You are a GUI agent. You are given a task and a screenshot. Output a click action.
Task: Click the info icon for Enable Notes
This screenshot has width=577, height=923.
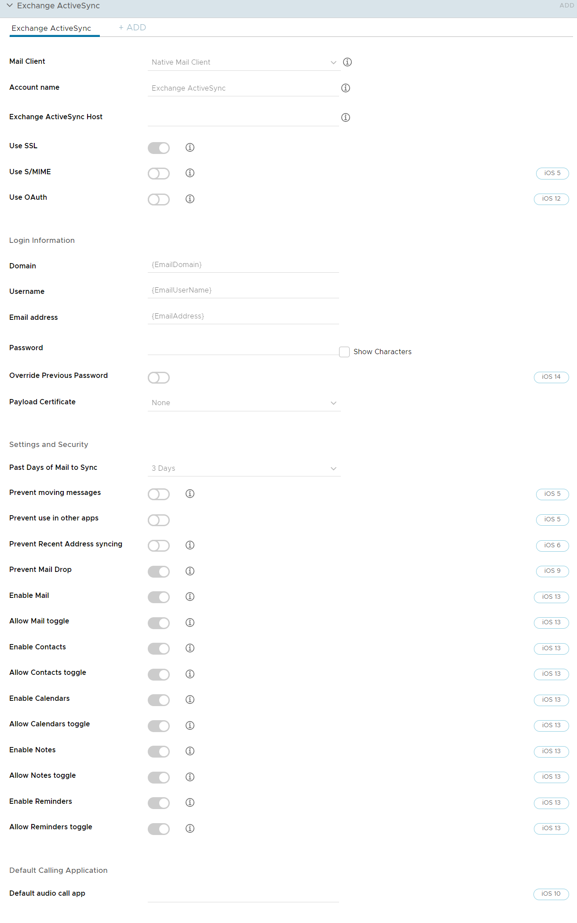pos(190,751)
